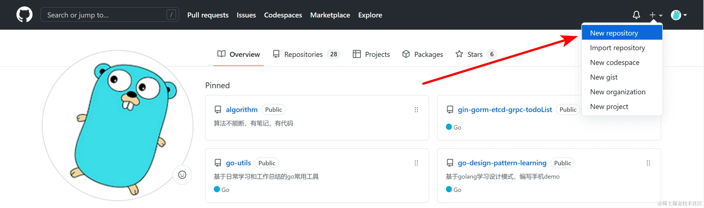Click the notifications bell icon
Viewport: 704px width, 208px height.
coord(636,15)
